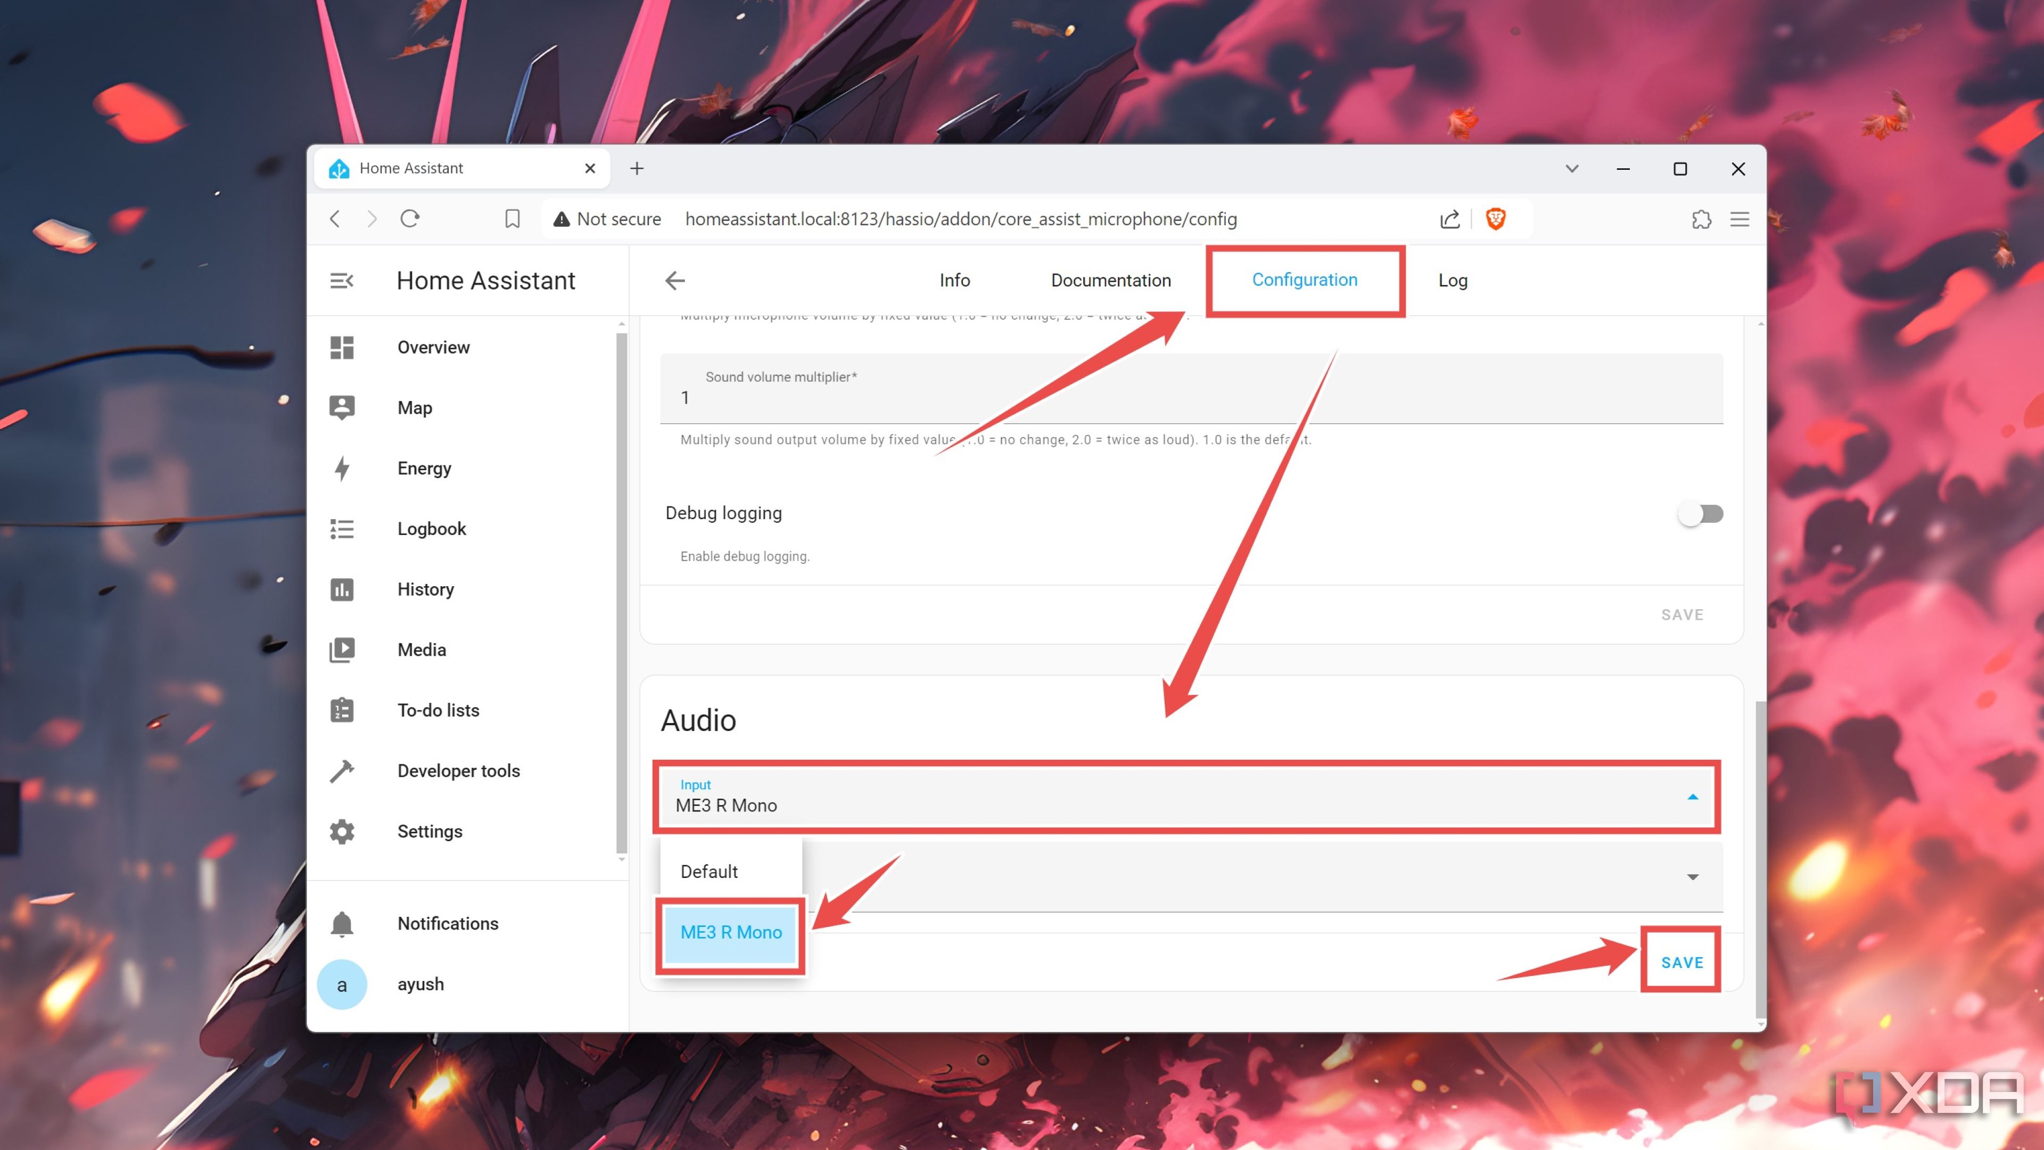Switch to the Documentation tab
Screen dimensions: 2044x1150
pyautogui.click(x=1110, y=281)
